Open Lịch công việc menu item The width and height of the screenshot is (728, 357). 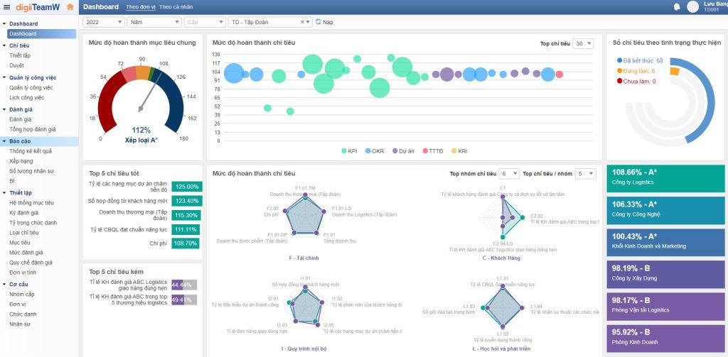(x=26, y=98)
